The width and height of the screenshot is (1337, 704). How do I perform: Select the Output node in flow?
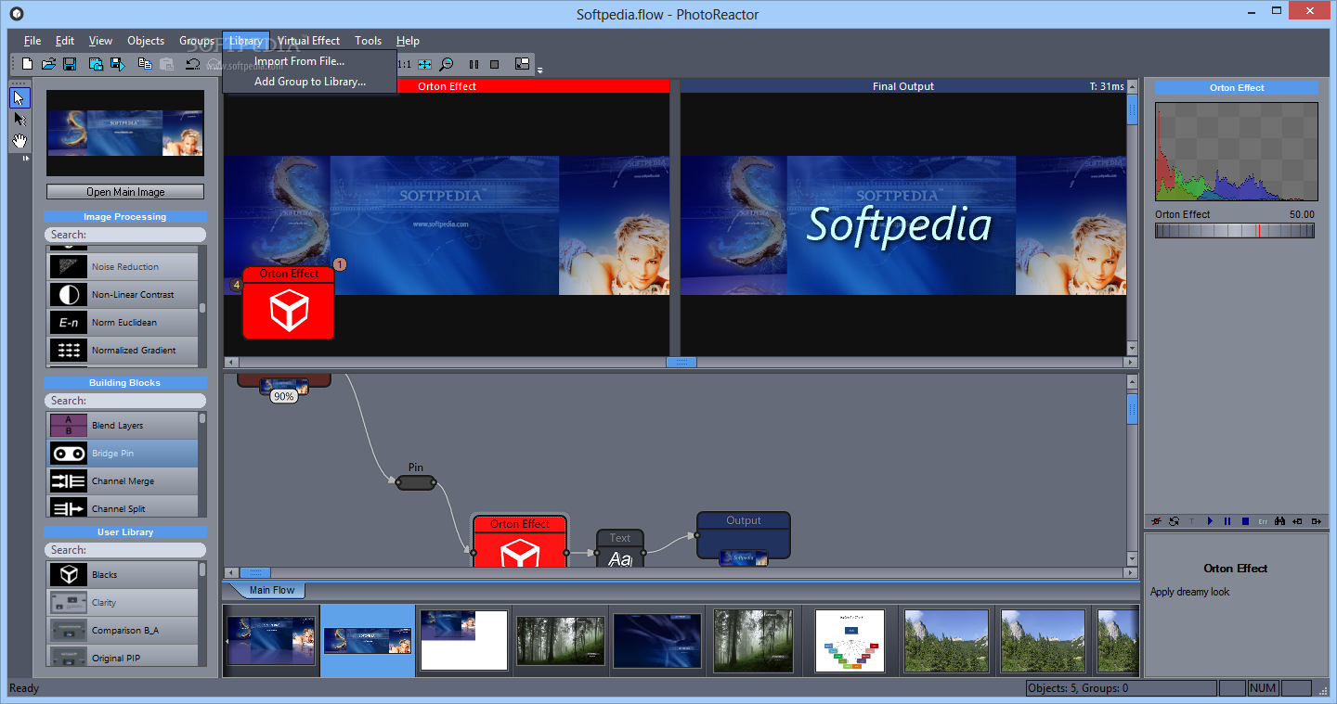(744, 535)
